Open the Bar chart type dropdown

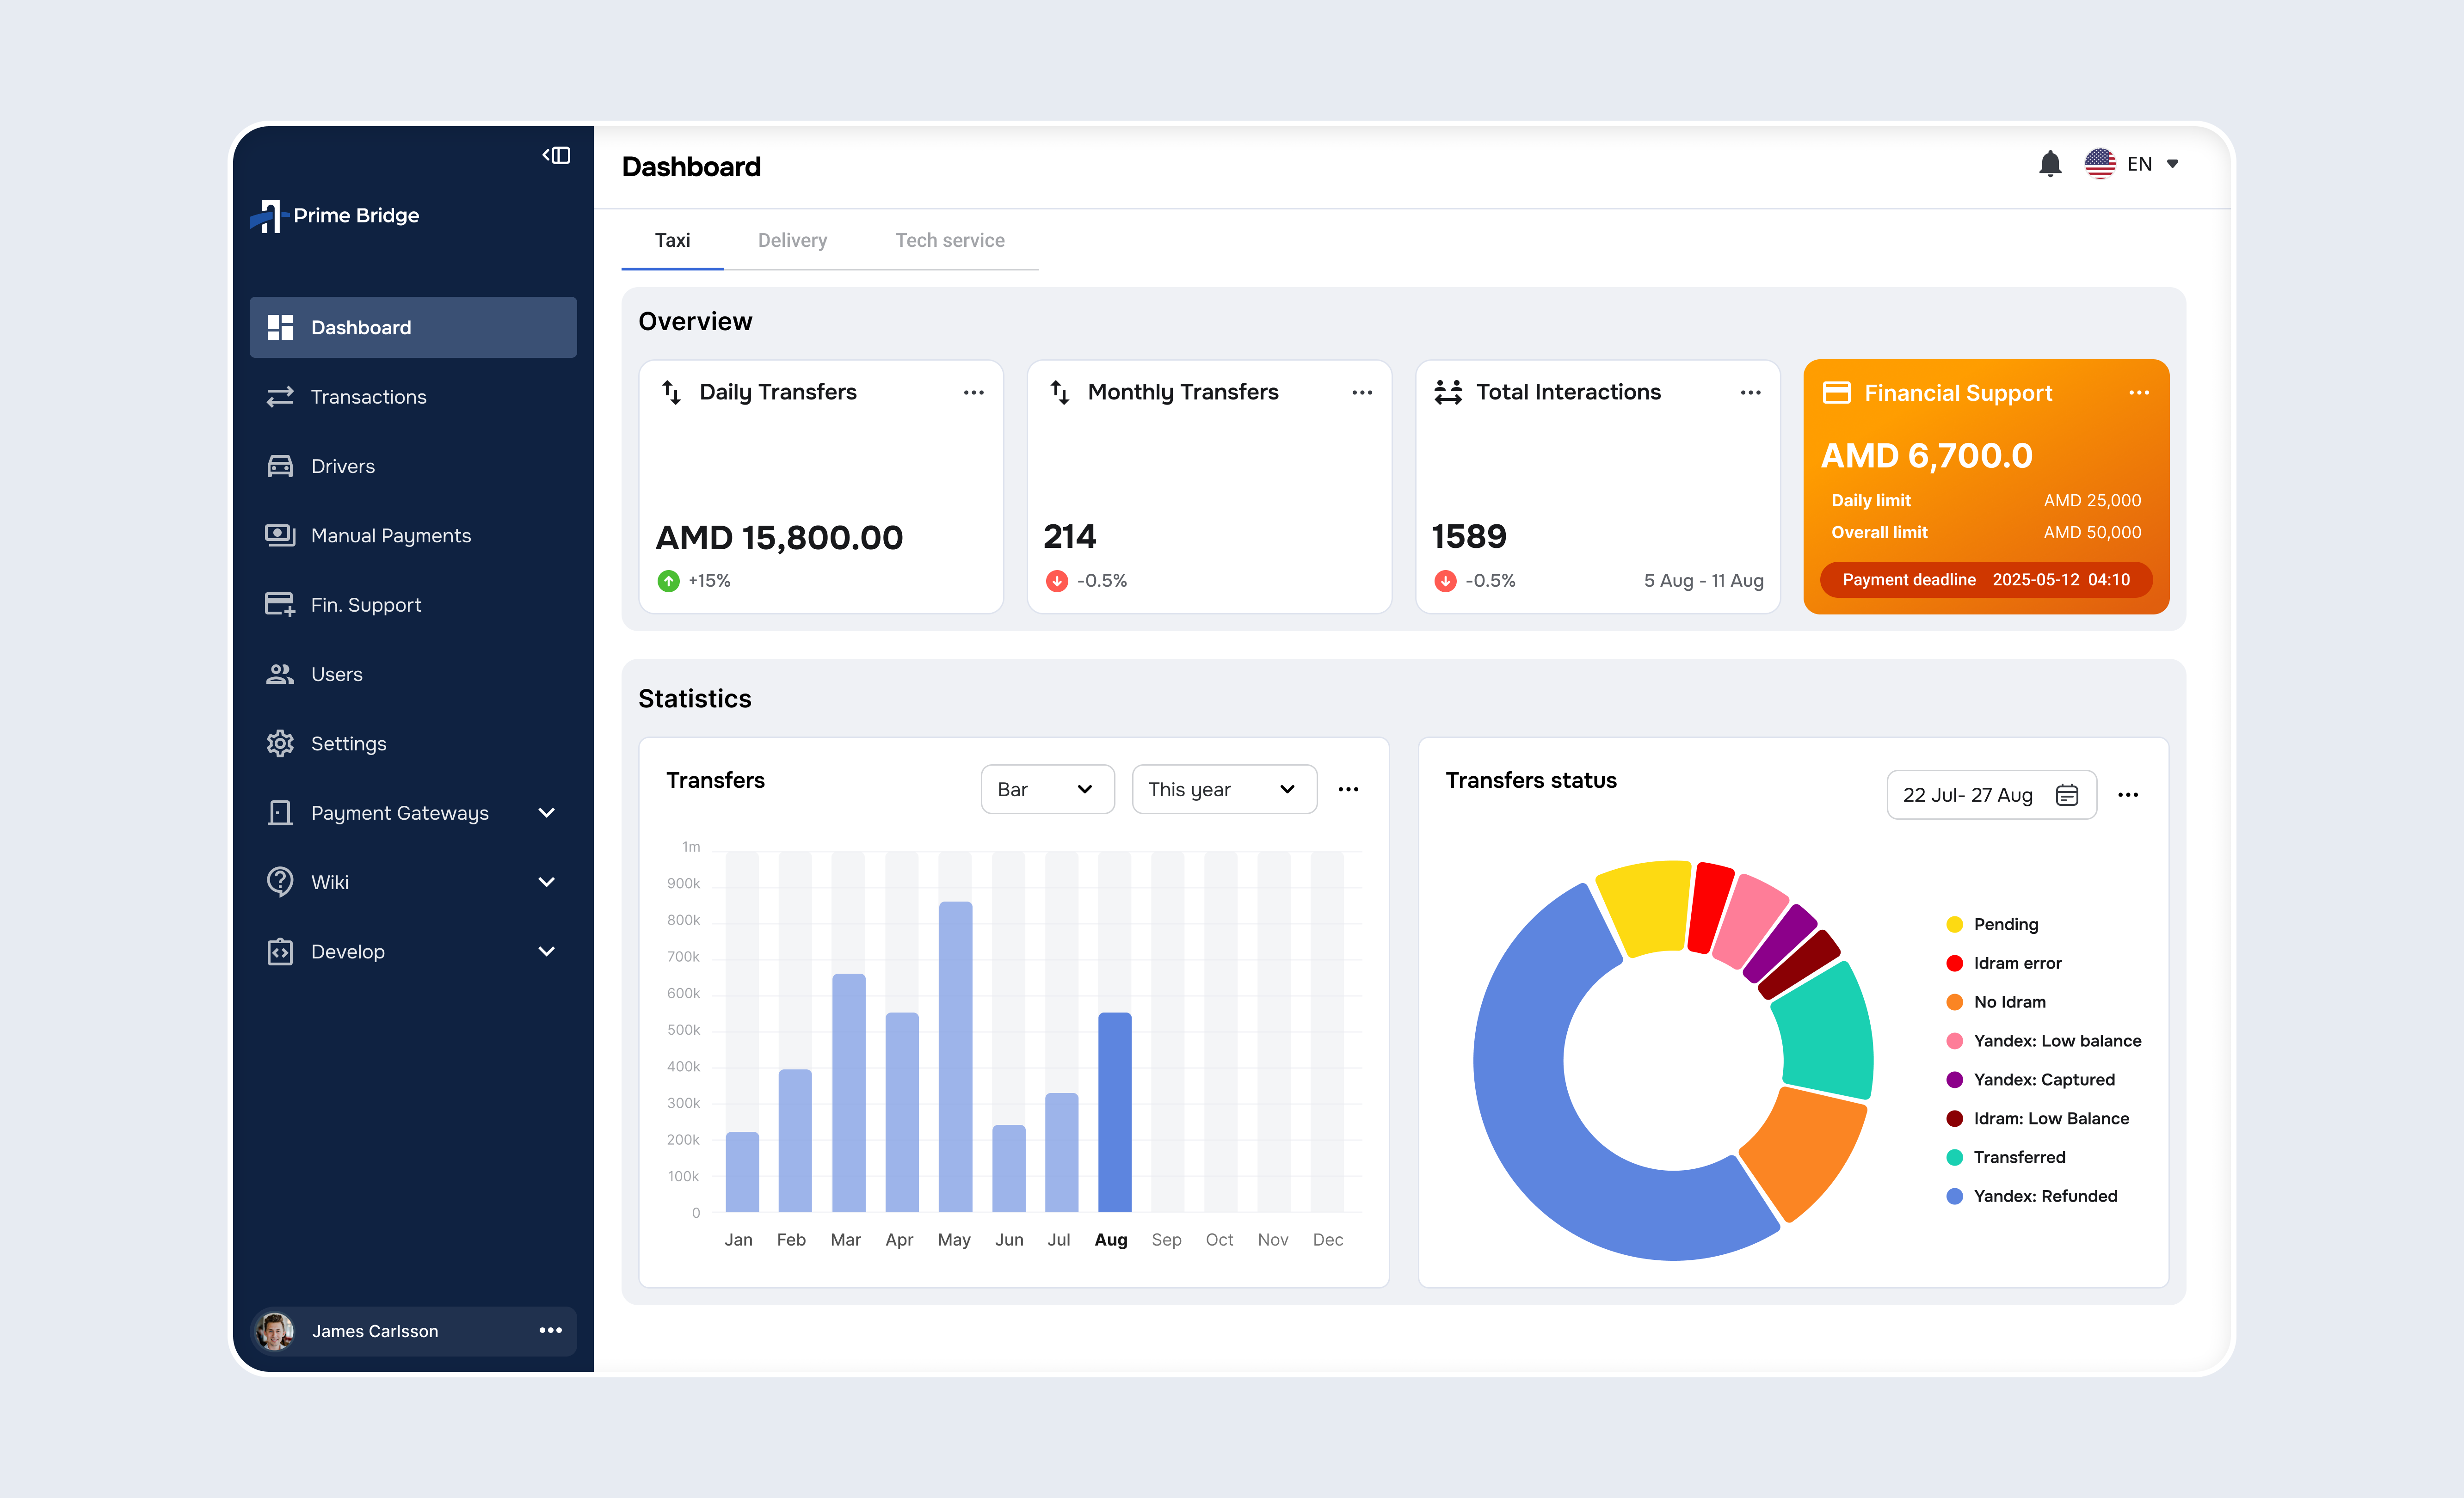[x=1047, y=789]
